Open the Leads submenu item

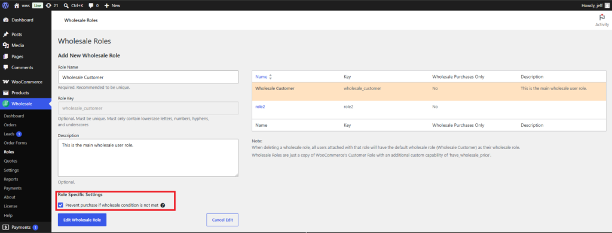coord(9,134)
